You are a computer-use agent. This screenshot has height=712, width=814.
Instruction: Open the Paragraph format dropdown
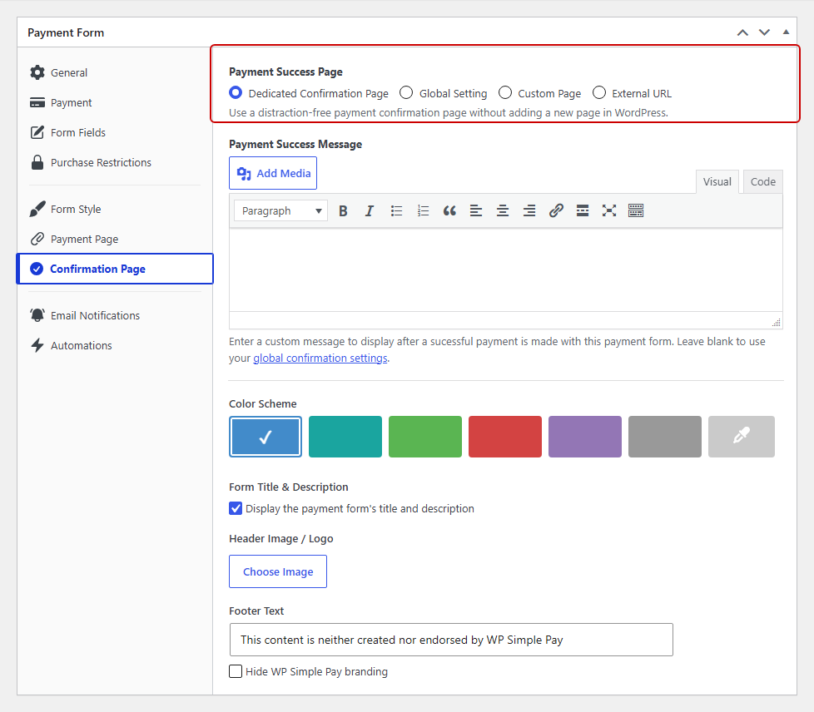pyautogui.click(x=280, y=210)
